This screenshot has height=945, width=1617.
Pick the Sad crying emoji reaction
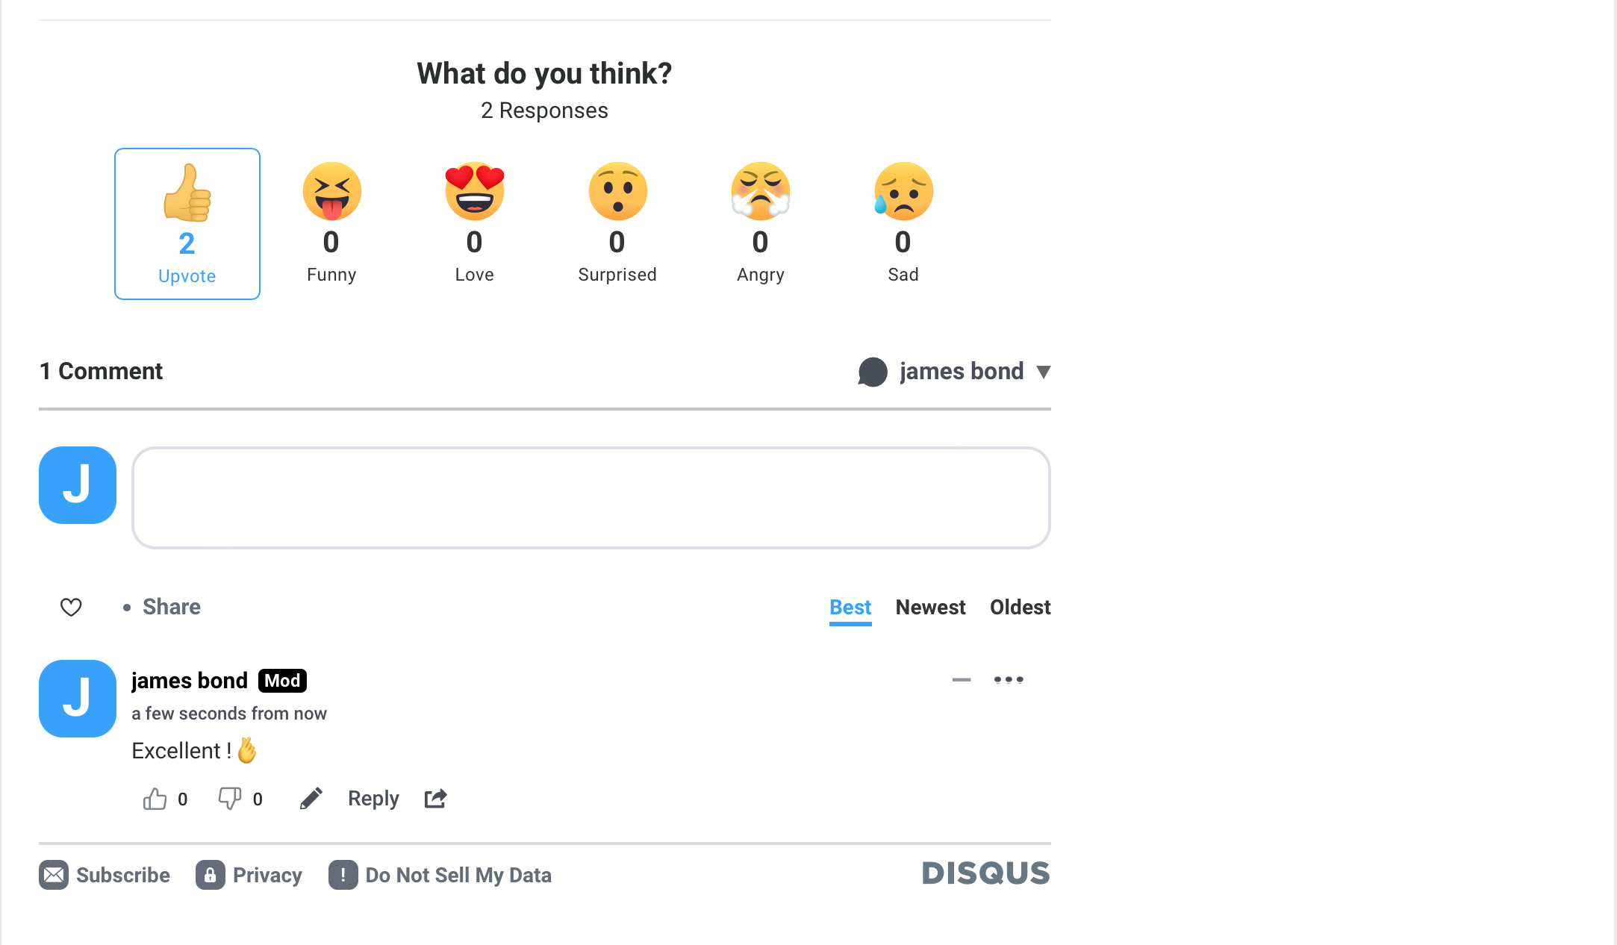coord(903,192)
